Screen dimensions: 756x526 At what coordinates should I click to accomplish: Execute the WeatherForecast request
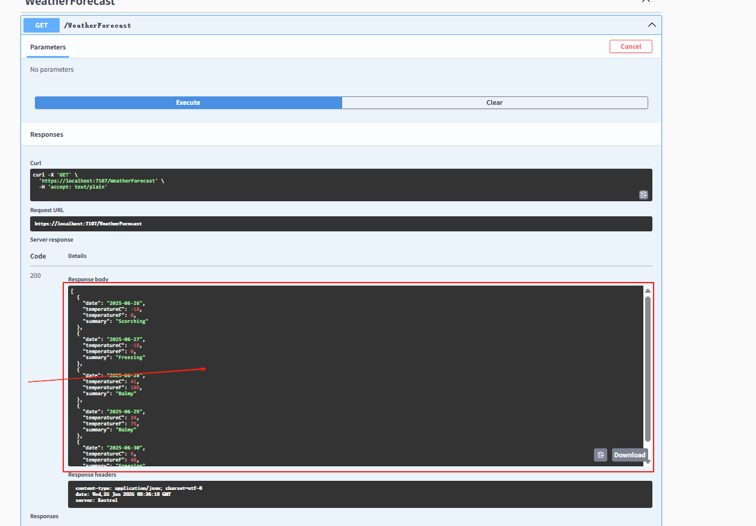[x=188, y=102]
